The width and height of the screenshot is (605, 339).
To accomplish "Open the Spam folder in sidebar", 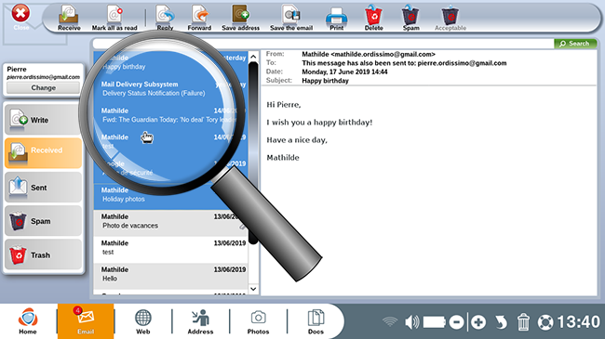I will pos(43,221).
